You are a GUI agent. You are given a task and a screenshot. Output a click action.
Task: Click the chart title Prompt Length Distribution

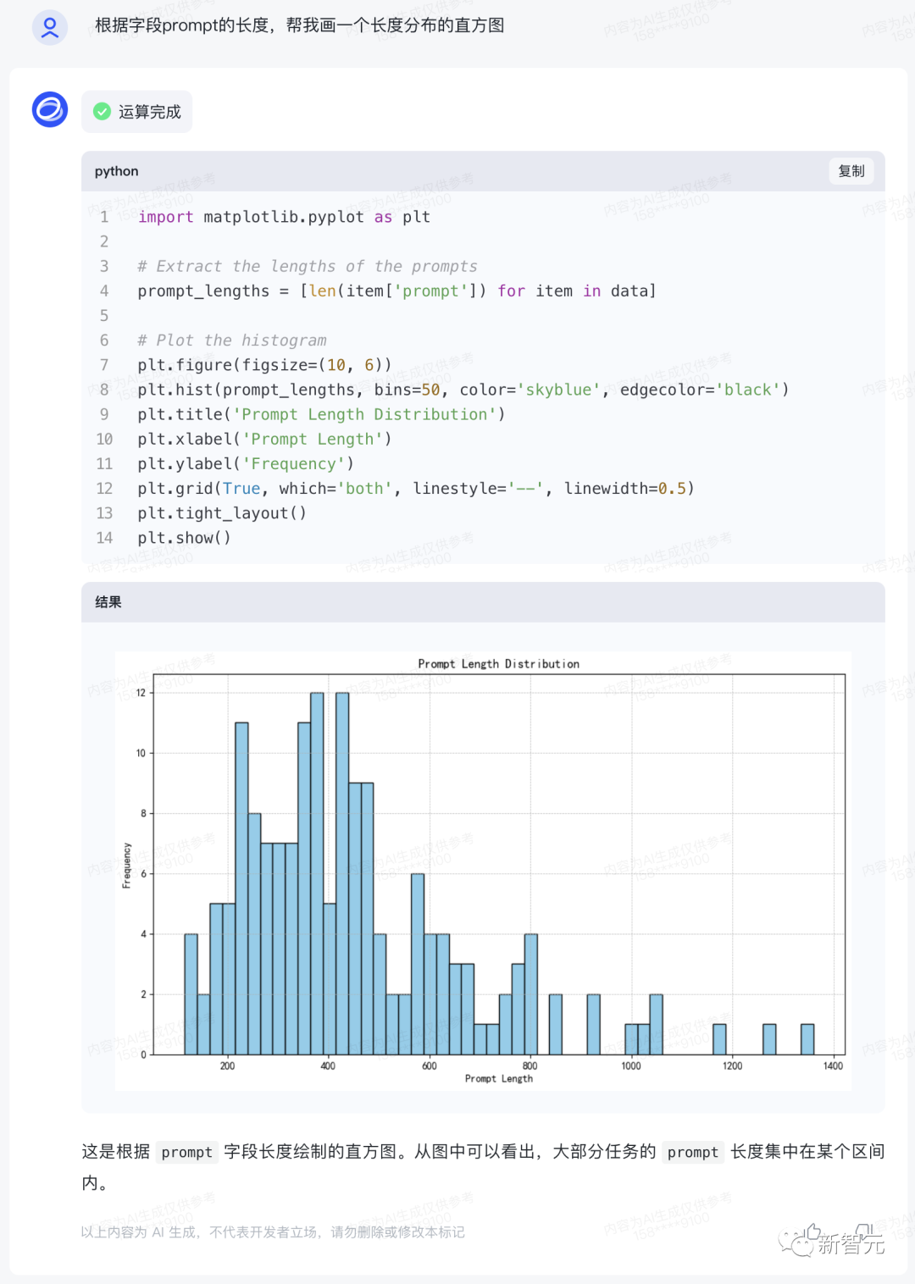point(498,664)
